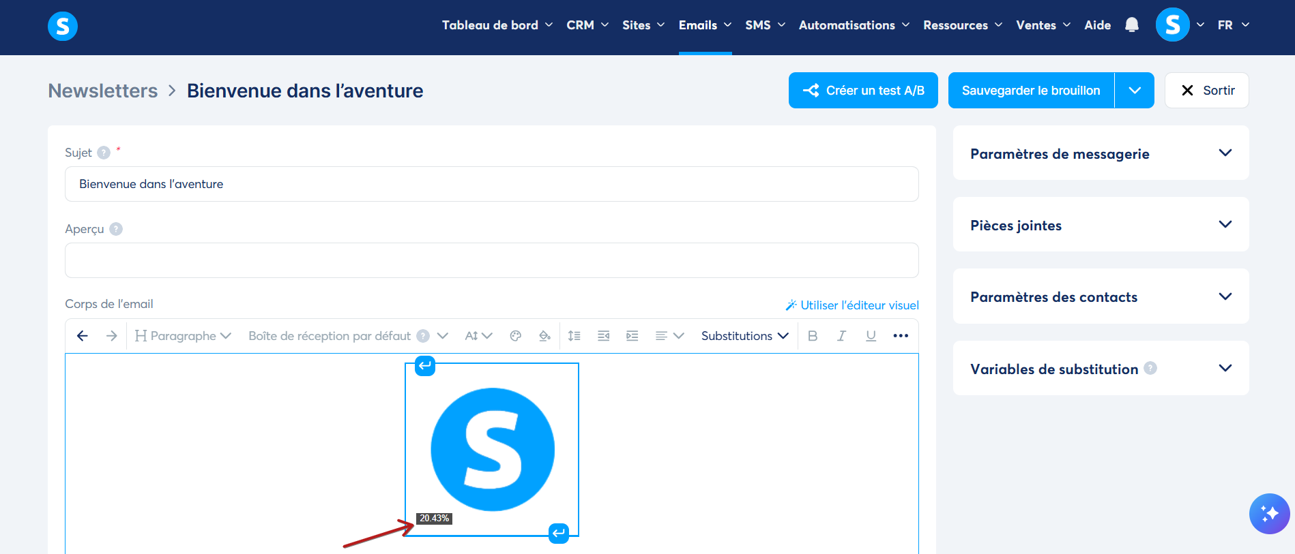Click the Sortir button

(1206, 90)
